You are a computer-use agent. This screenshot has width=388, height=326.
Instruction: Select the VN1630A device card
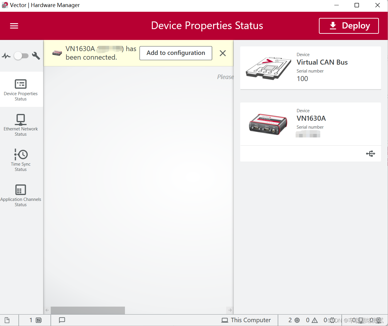(311, 132)
